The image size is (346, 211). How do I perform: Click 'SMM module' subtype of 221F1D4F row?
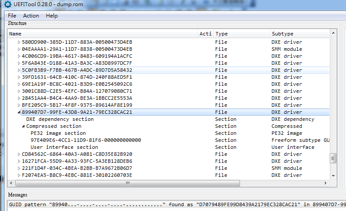[x=286, y=168]
